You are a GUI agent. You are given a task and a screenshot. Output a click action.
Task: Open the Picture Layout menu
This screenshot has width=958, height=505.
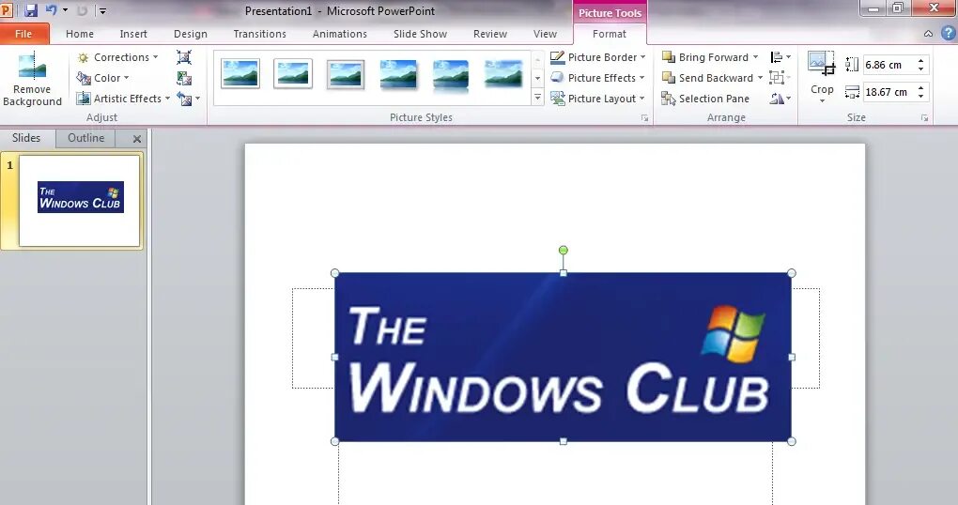598,99
